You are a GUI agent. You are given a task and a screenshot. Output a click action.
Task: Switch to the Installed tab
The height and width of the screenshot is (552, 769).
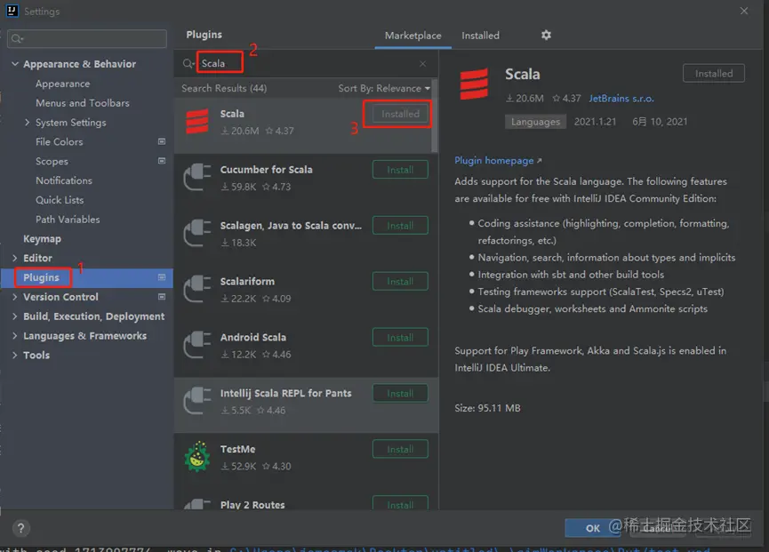[x=480, y=36]
